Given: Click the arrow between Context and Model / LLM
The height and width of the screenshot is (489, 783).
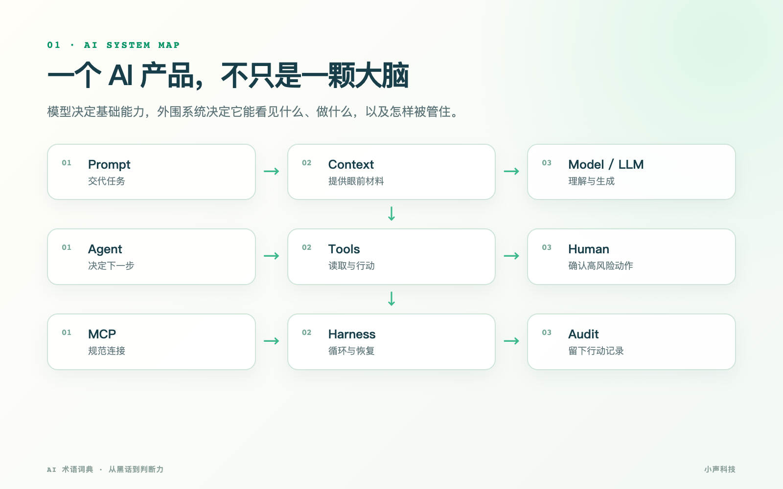Looking at the screenshot, I should [511, 171].
